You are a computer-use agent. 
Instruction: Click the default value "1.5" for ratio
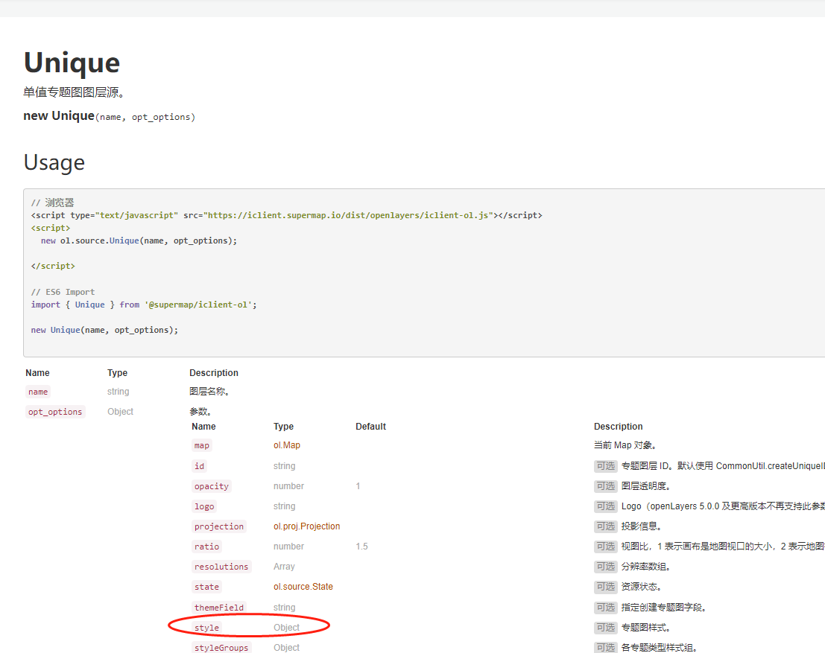pos(362,547)
